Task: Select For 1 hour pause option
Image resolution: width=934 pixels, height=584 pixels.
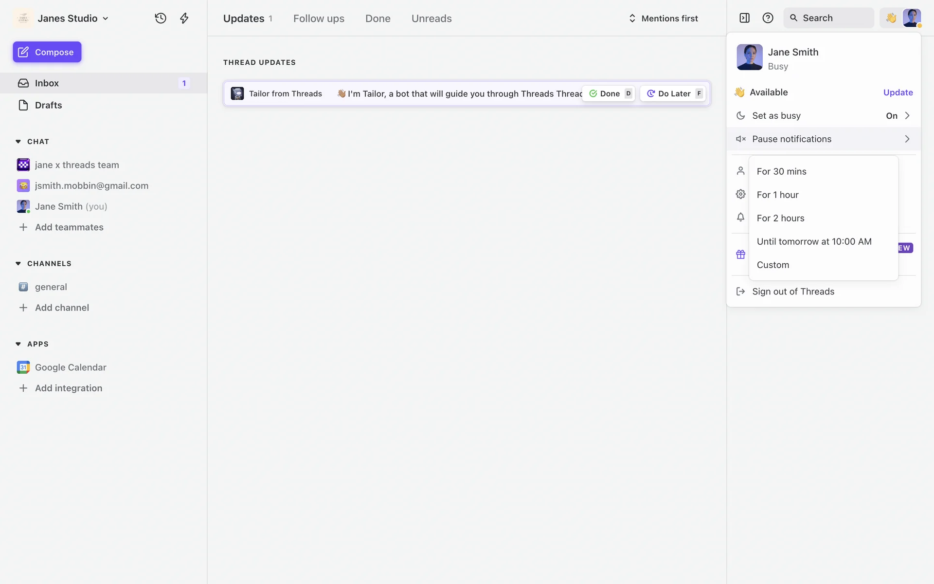Action: click(x=777, y=195)
